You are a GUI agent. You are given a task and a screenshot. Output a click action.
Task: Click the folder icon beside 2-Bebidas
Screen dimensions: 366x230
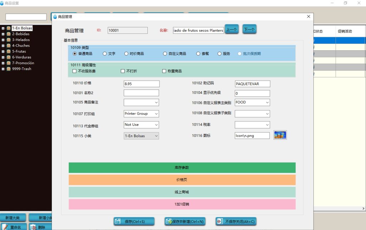9,34
